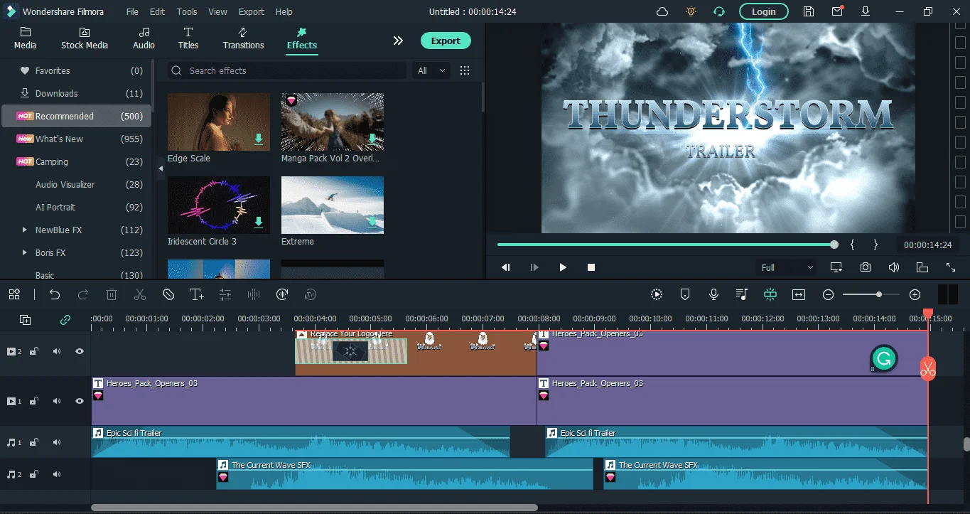Delete the selected clip with trash icon
The width and height of the screenshot is (970, 514).
pos(112,294)
